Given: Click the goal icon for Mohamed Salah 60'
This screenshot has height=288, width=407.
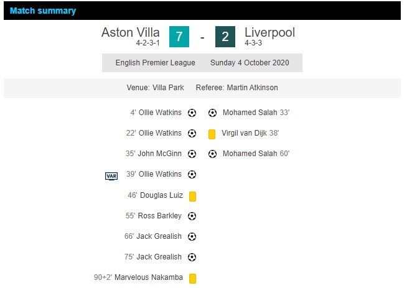Looking at the screenshot, I should pyautogui.click(x=212, y=154).
